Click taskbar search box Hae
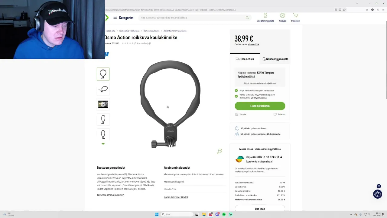Image resolution: width=387 pixels, height=218 pixels. (177, 214)
